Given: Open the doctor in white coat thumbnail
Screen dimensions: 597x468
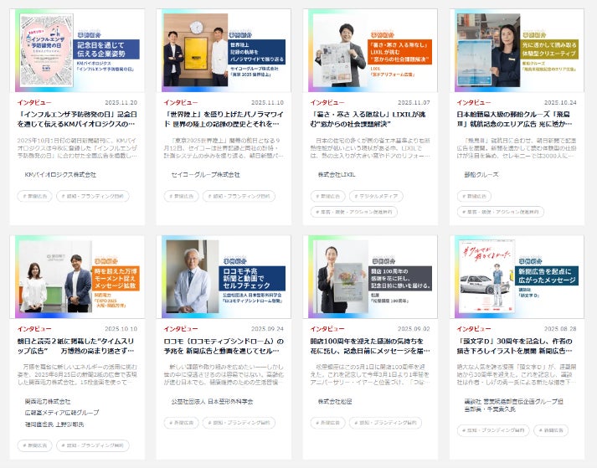Looking at the screenshot, I should click(224, 277).
